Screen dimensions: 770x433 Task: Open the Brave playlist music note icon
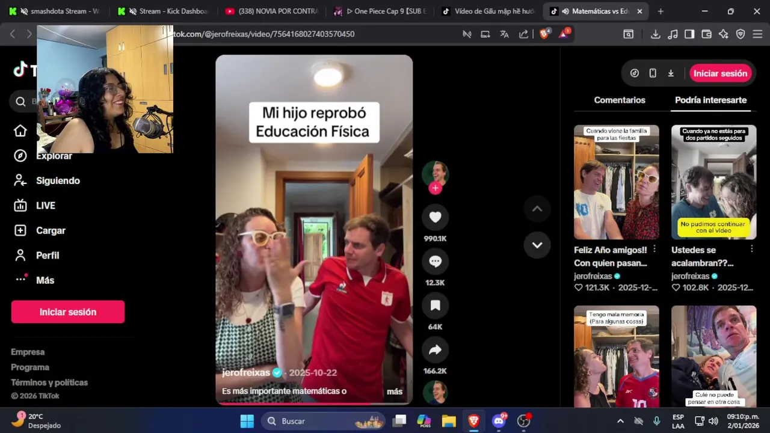coord(673,34)
